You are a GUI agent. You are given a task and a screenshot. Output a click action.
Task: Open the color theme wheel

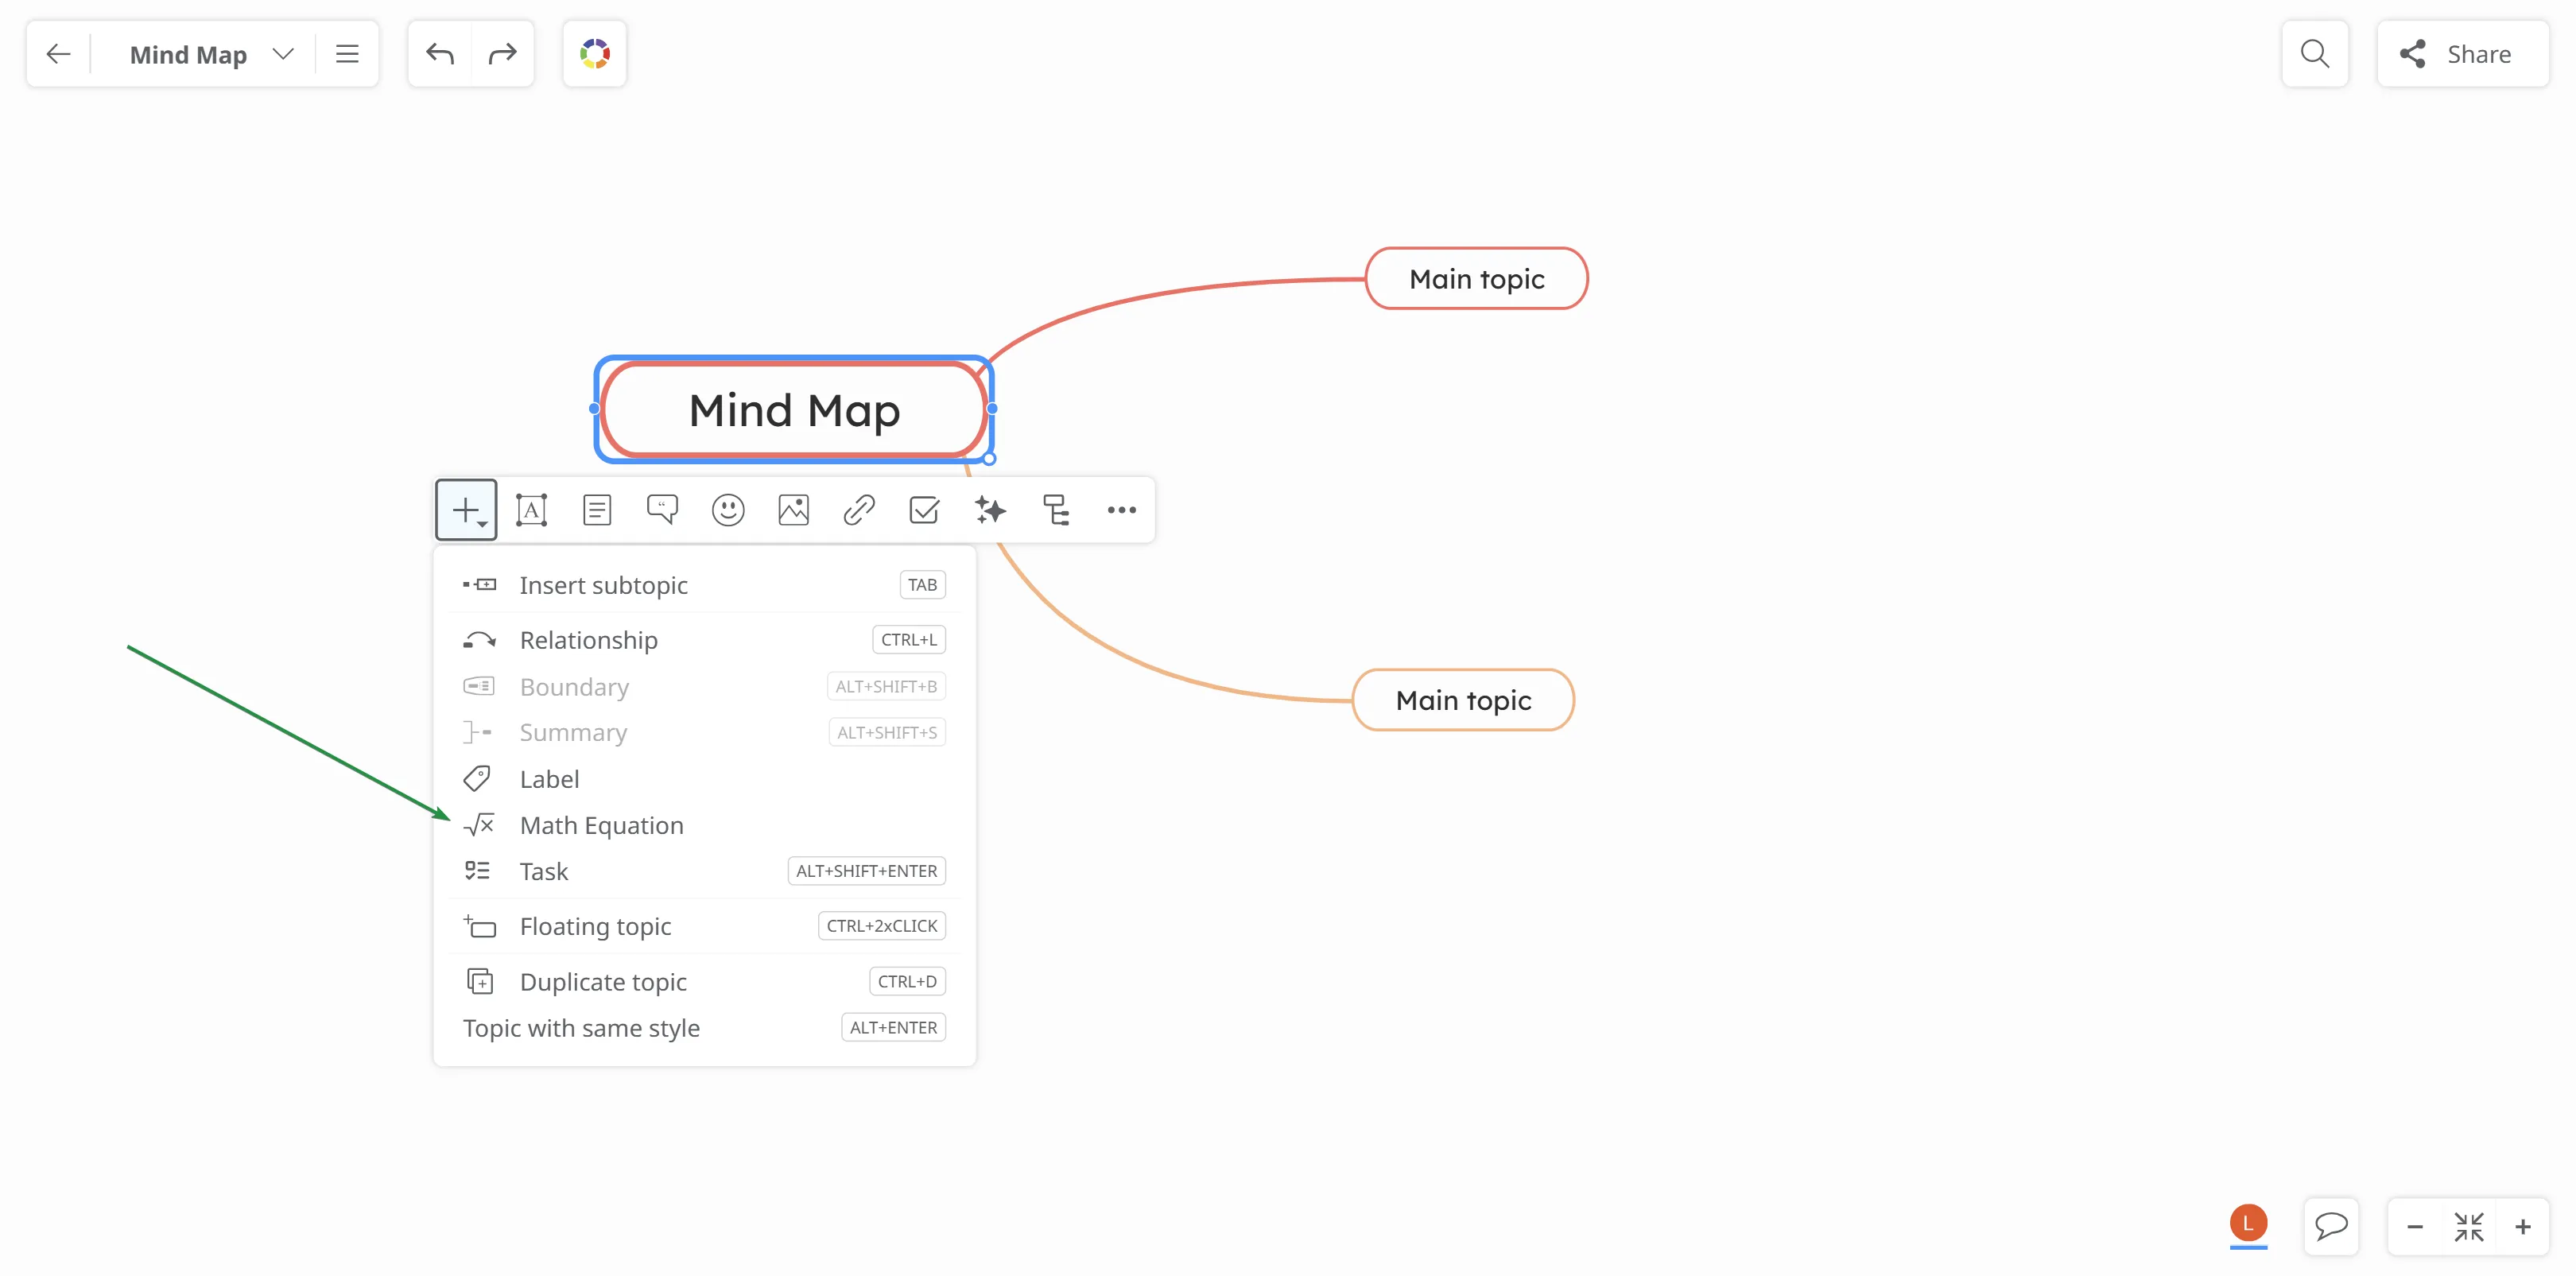(x=595, y=54)
